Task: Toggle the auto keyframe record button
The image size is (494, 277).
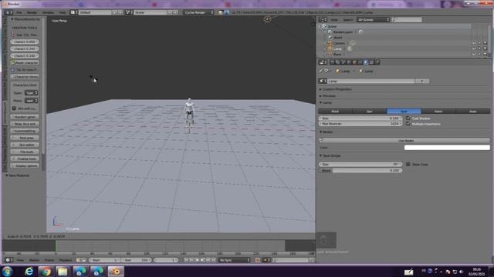Action: (257, 260)
